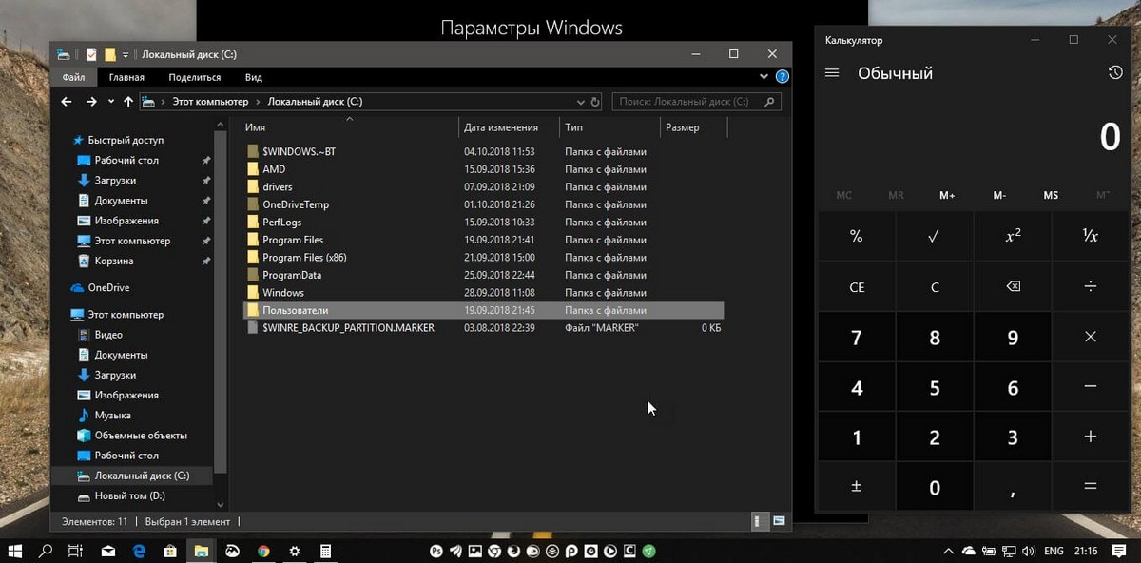Select Локальный диск (C:) in navigation pane

tap(132, 476)
